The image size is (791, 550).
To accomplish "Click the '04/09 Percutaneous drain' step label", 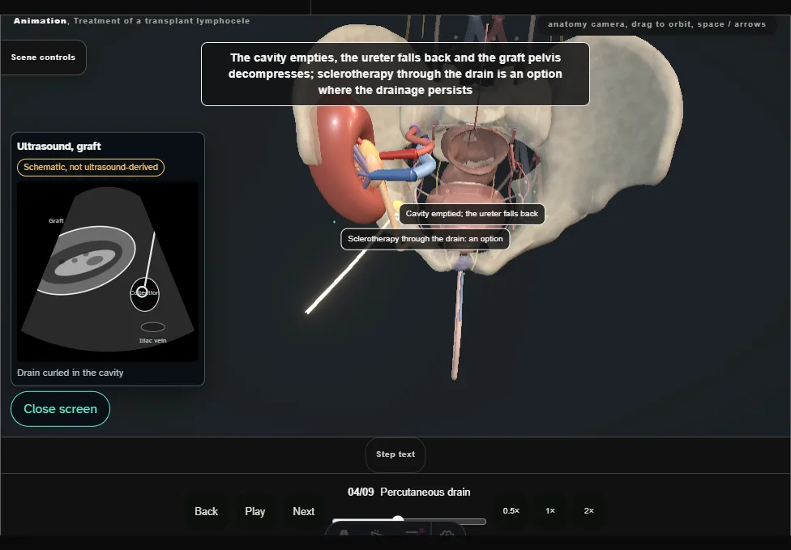I will 408,492.
